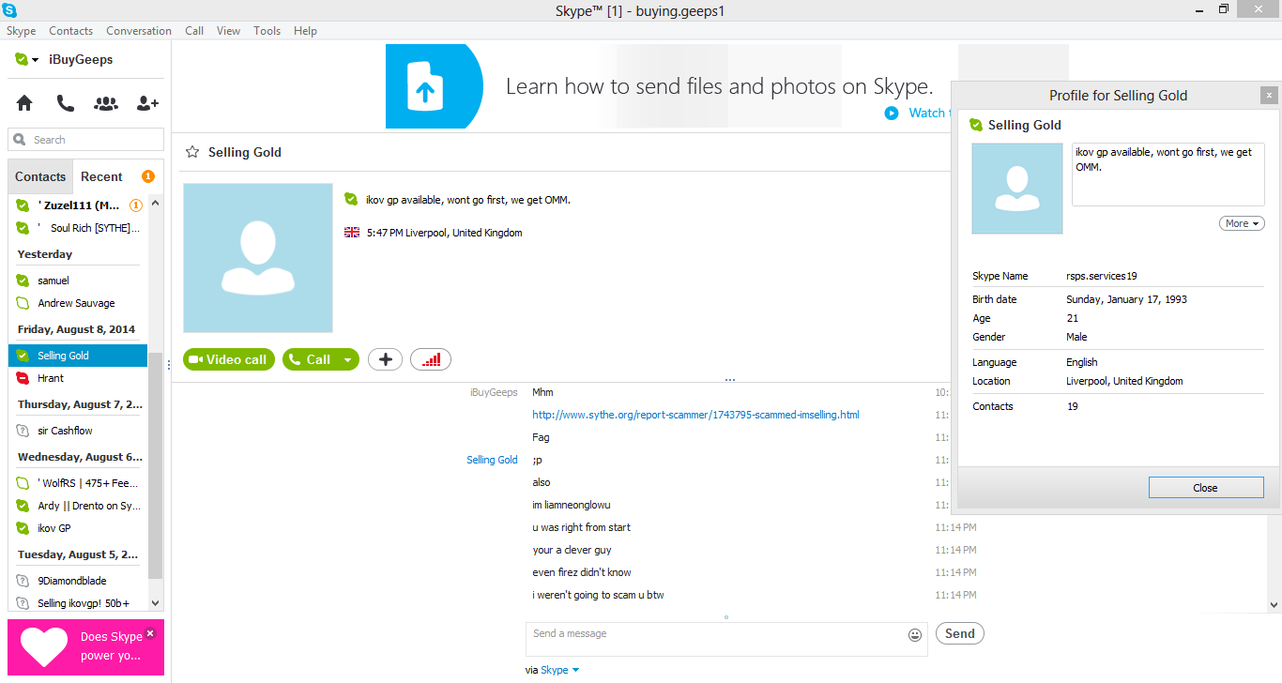Open the Skype menu
Image resolution: width=1282 pixels, height=683 pixels.
click(21, 31)
